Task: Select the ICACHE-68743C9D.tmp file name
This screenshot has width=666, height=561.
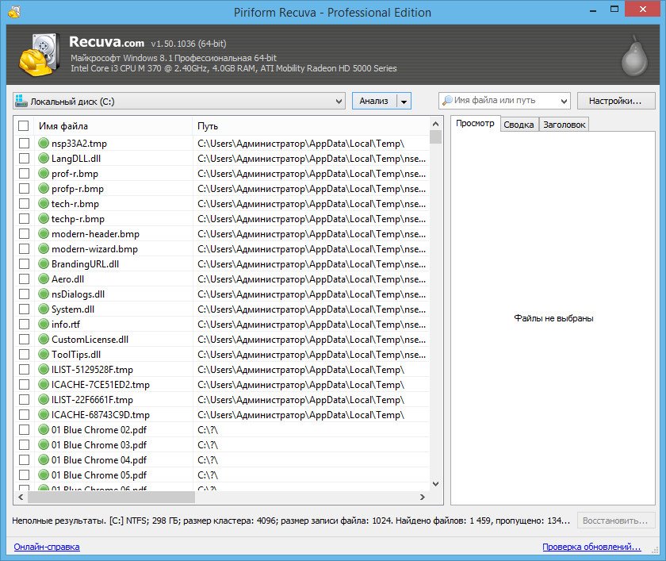Action: [101, 414]
